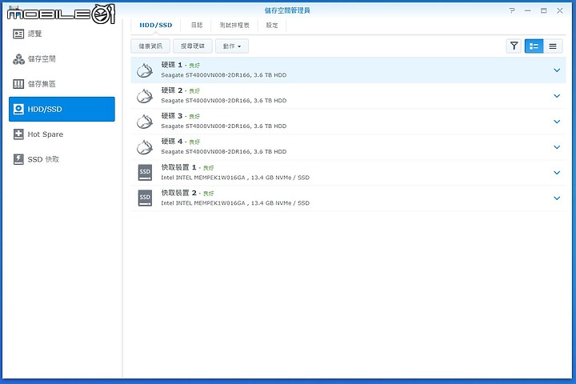Switch to the 日誌 log tab

click(197, 25)
